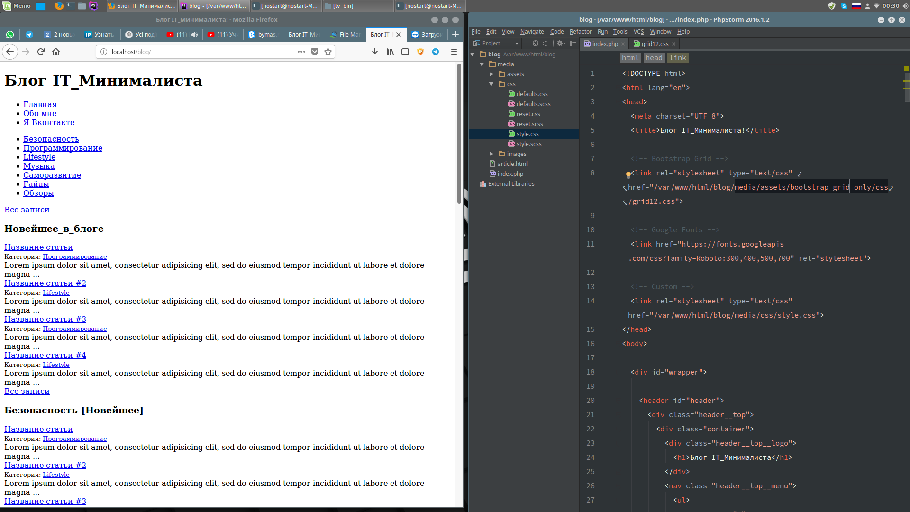The width and height of the screenshot is (910, 512).
Task: Click the scroll-from-source target icon in Project panel
Action: 535,43
